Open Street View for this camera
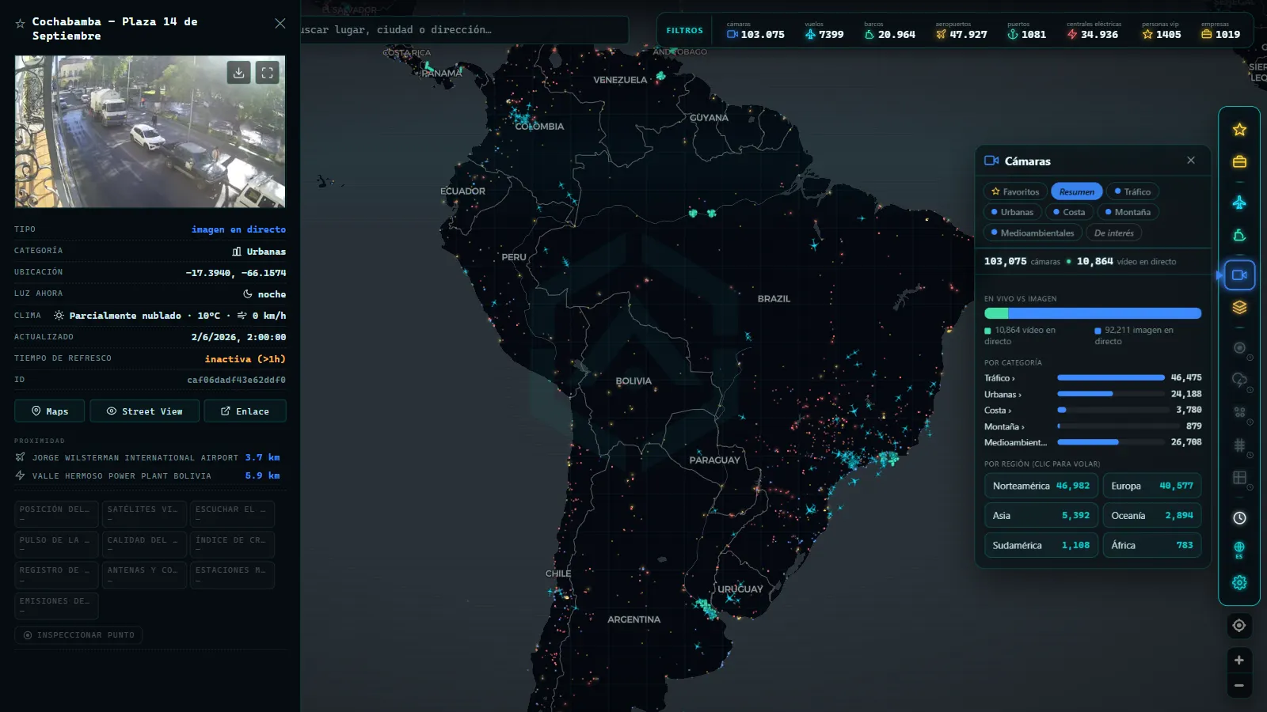The height and width of the screenshot is (712, 1267). pos(145,411)
